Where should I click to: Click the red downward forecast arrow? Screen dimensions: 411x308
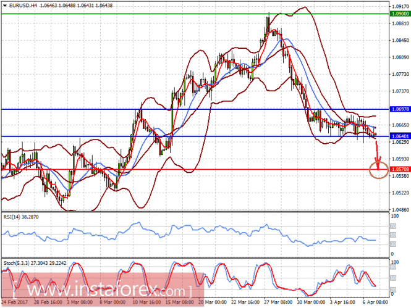tap(378, 156)
